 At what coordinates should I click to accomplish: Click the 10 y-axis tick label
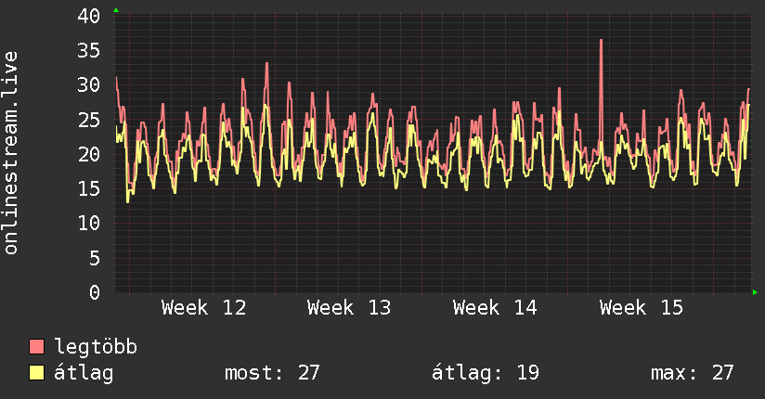(89, 224)
